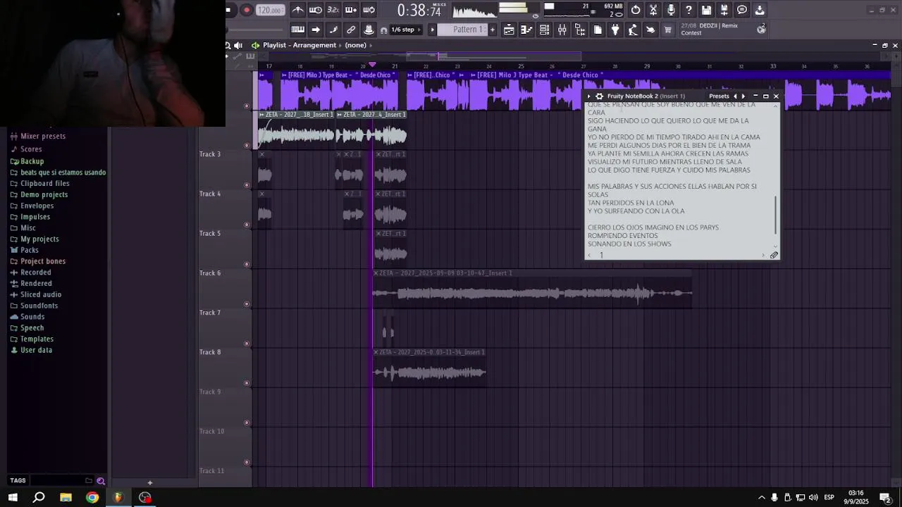Add new pattern with plus button
Viewport: 902px width, 507px height.
492,30
